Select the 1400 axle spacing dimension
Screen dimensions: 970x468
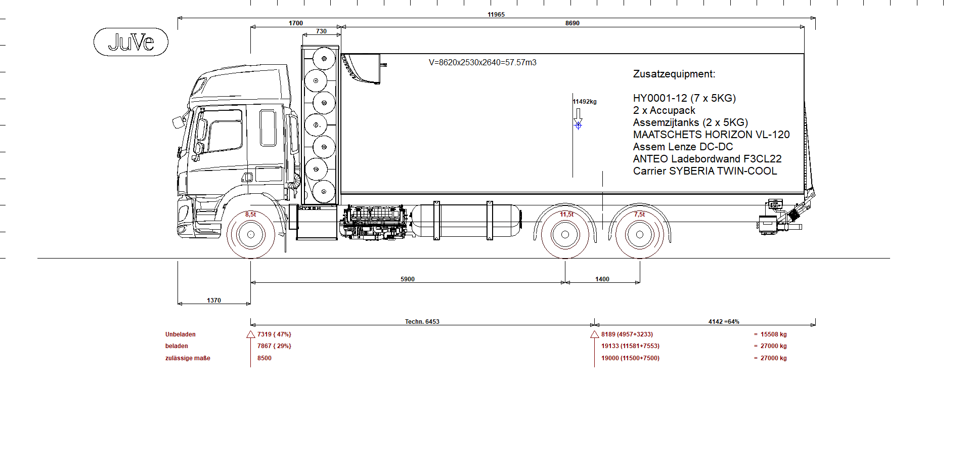[x=602, y=279]
